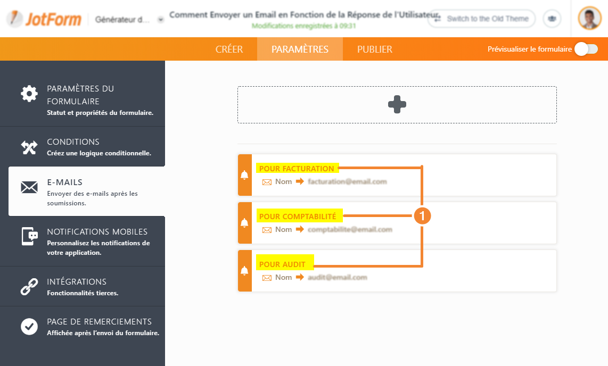The height and width of the screenshot is (366, 608).
Task: Add a new email with plus button
Action: [x=397, y=105]
